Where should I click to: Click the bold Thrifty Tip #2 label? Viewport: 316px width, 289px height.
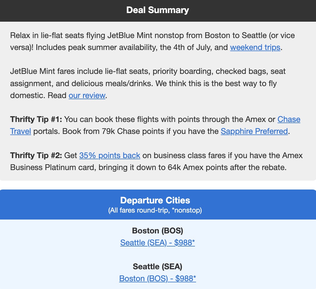click(x=36, y=155)
